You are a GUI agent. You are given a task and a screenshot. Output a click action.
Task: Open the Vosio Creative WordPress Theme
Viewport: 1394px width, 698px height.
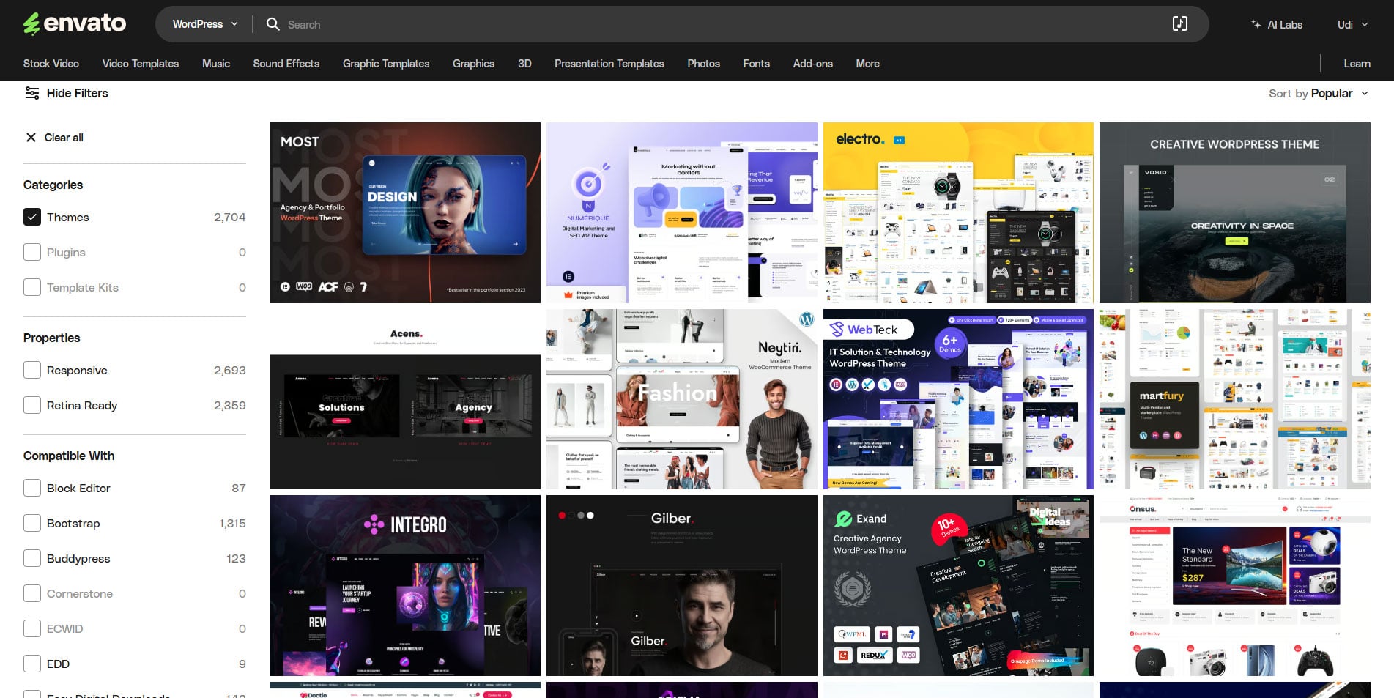click(1235, 212)
